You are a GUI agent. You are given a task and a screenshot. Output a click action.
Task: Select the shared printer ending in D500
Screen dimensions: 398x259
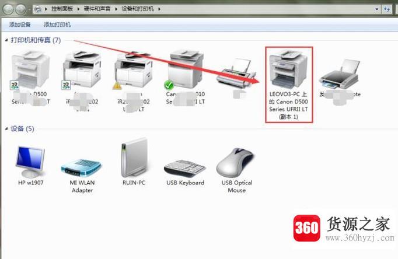(x=30, y=78)
